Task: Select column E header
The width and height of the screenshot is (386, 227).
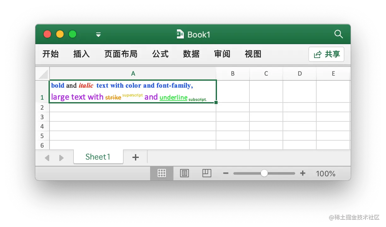Action: [x=333, y=73]
